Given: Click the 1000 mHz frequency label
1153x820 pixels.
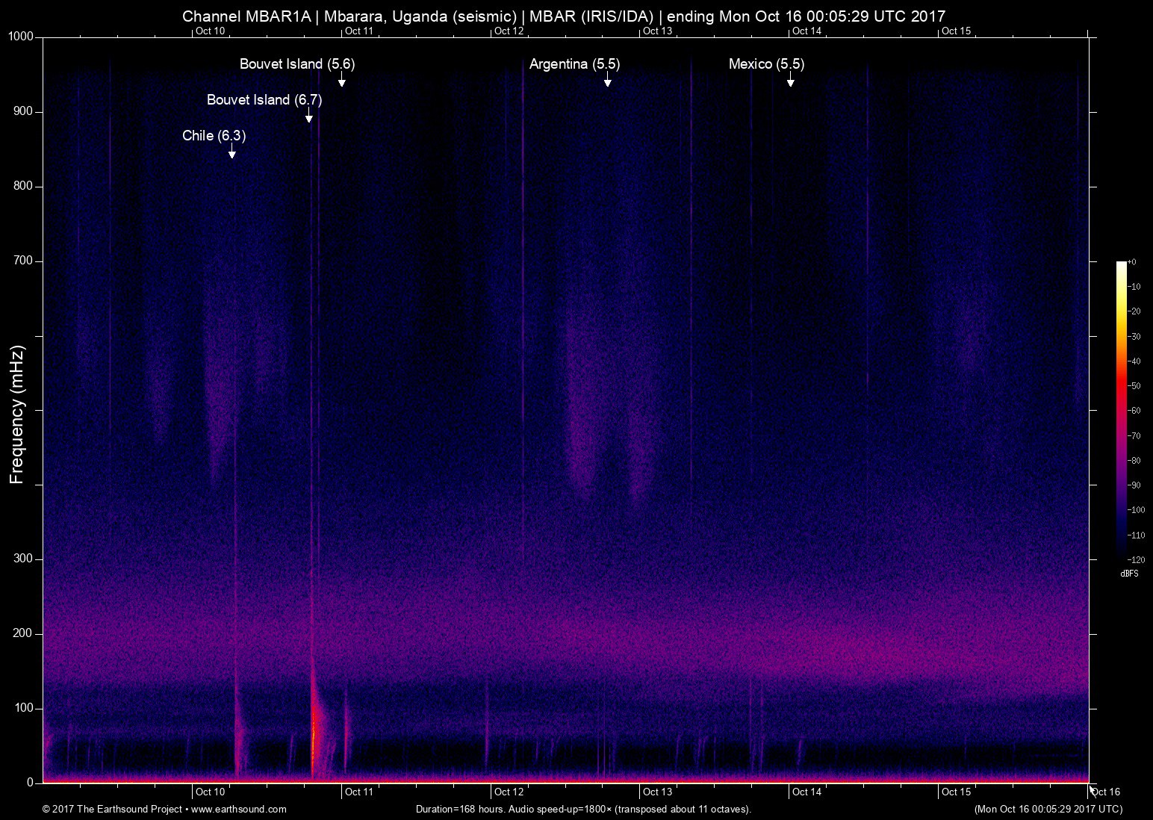Looking at the screenshot, I should tap(19, 34).
